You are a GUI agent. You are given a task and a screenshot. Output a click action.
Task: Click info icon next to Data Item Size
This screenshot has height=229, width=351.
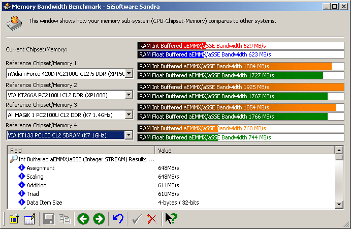(x=22, y=202)
